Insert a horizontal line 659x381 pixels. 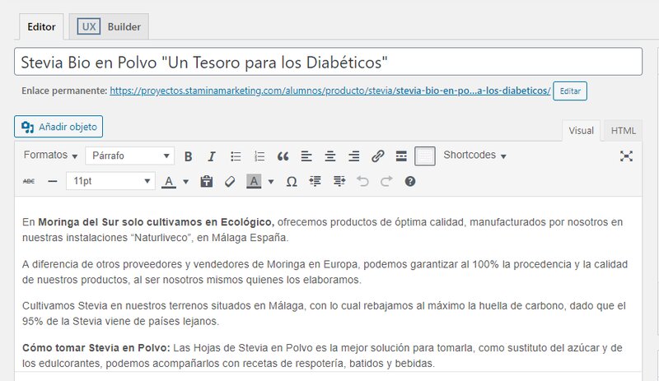tap(53, 182)
